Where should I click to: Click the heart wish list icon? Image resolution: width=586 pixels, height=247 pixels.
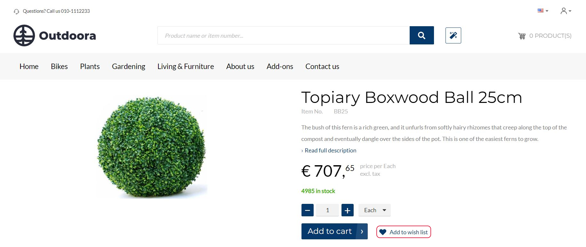pyautogui.click(x=383, y=232)
